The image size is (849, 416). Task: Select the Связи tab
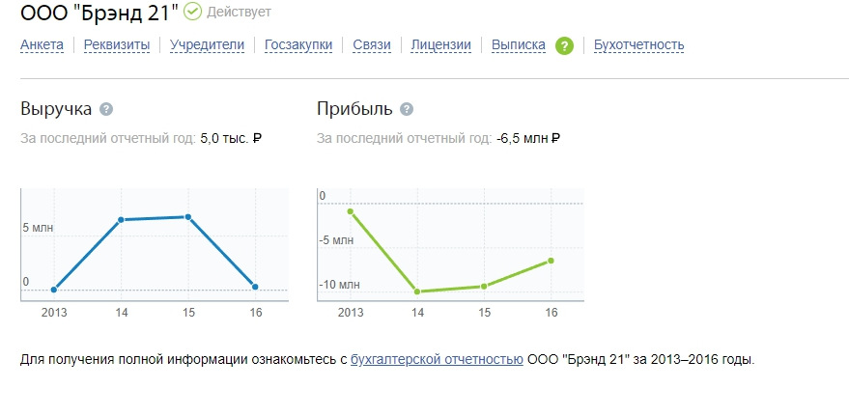pyautogui.click(x=372, y=45)
